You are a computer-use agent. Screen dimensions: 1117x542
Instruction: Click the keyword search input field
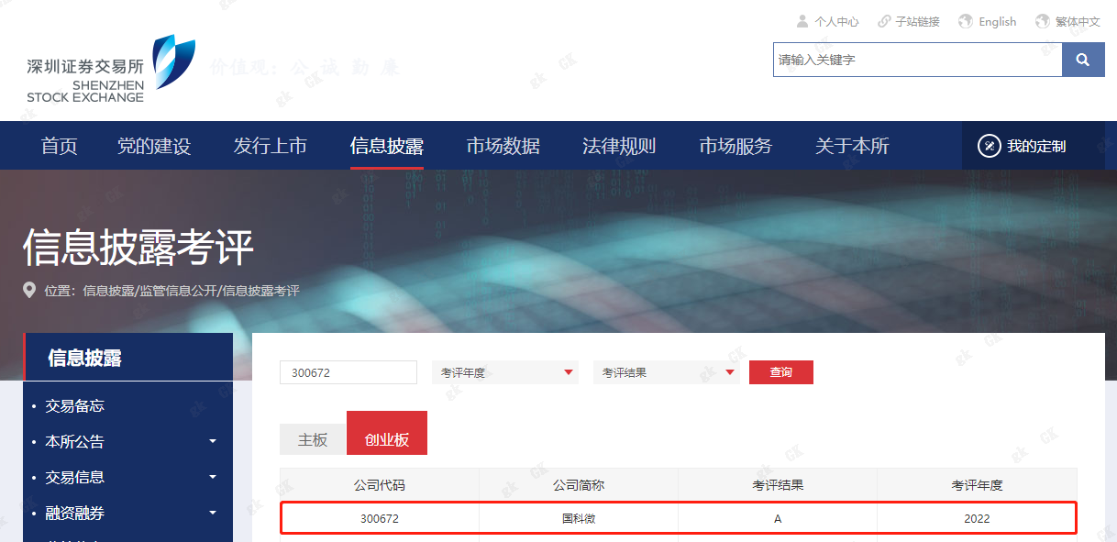click(917, 59)
